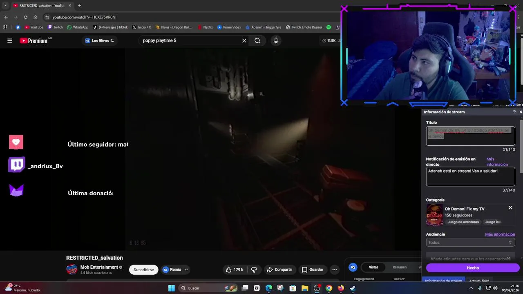
Task: Save the video with Guardar
Action: pos(313,269)
